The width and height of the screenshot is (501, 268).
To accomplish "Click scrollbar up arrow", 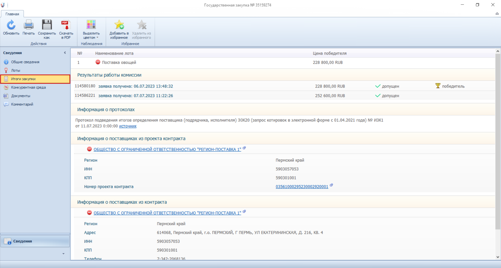I will point(498,51).
